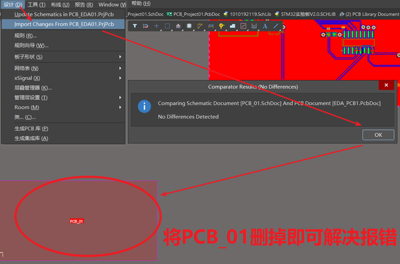
Task: Click the align objects chart icon
Action: (178, 26)
